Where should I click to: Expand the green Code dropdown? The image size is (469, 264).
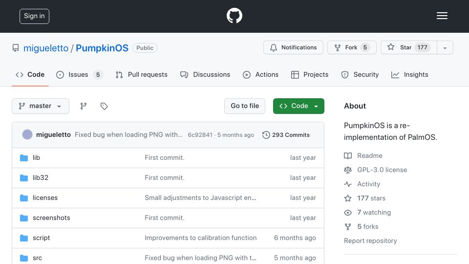click(x=298, y=106)
